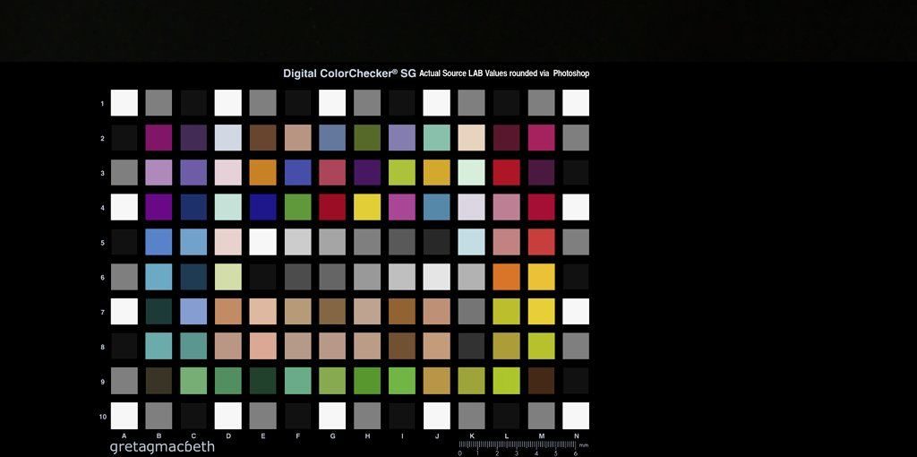Screen dimensions: 917x457
Task: Pick the magenta swatch at column B, row 2
Action: pos(159,137)
